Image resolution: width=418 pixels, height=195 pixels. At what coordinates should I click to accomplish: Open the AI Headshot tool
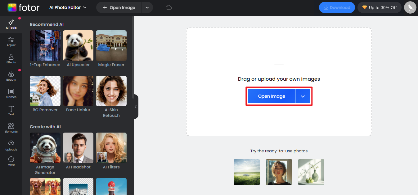(x=78, y=151)
